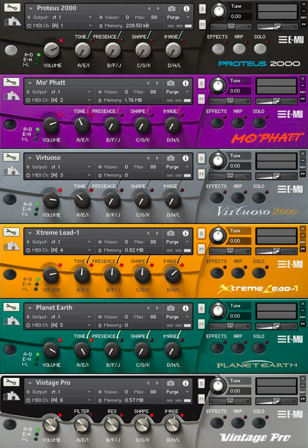Click the Tune knob on Virtuoso

click(218, 161)
